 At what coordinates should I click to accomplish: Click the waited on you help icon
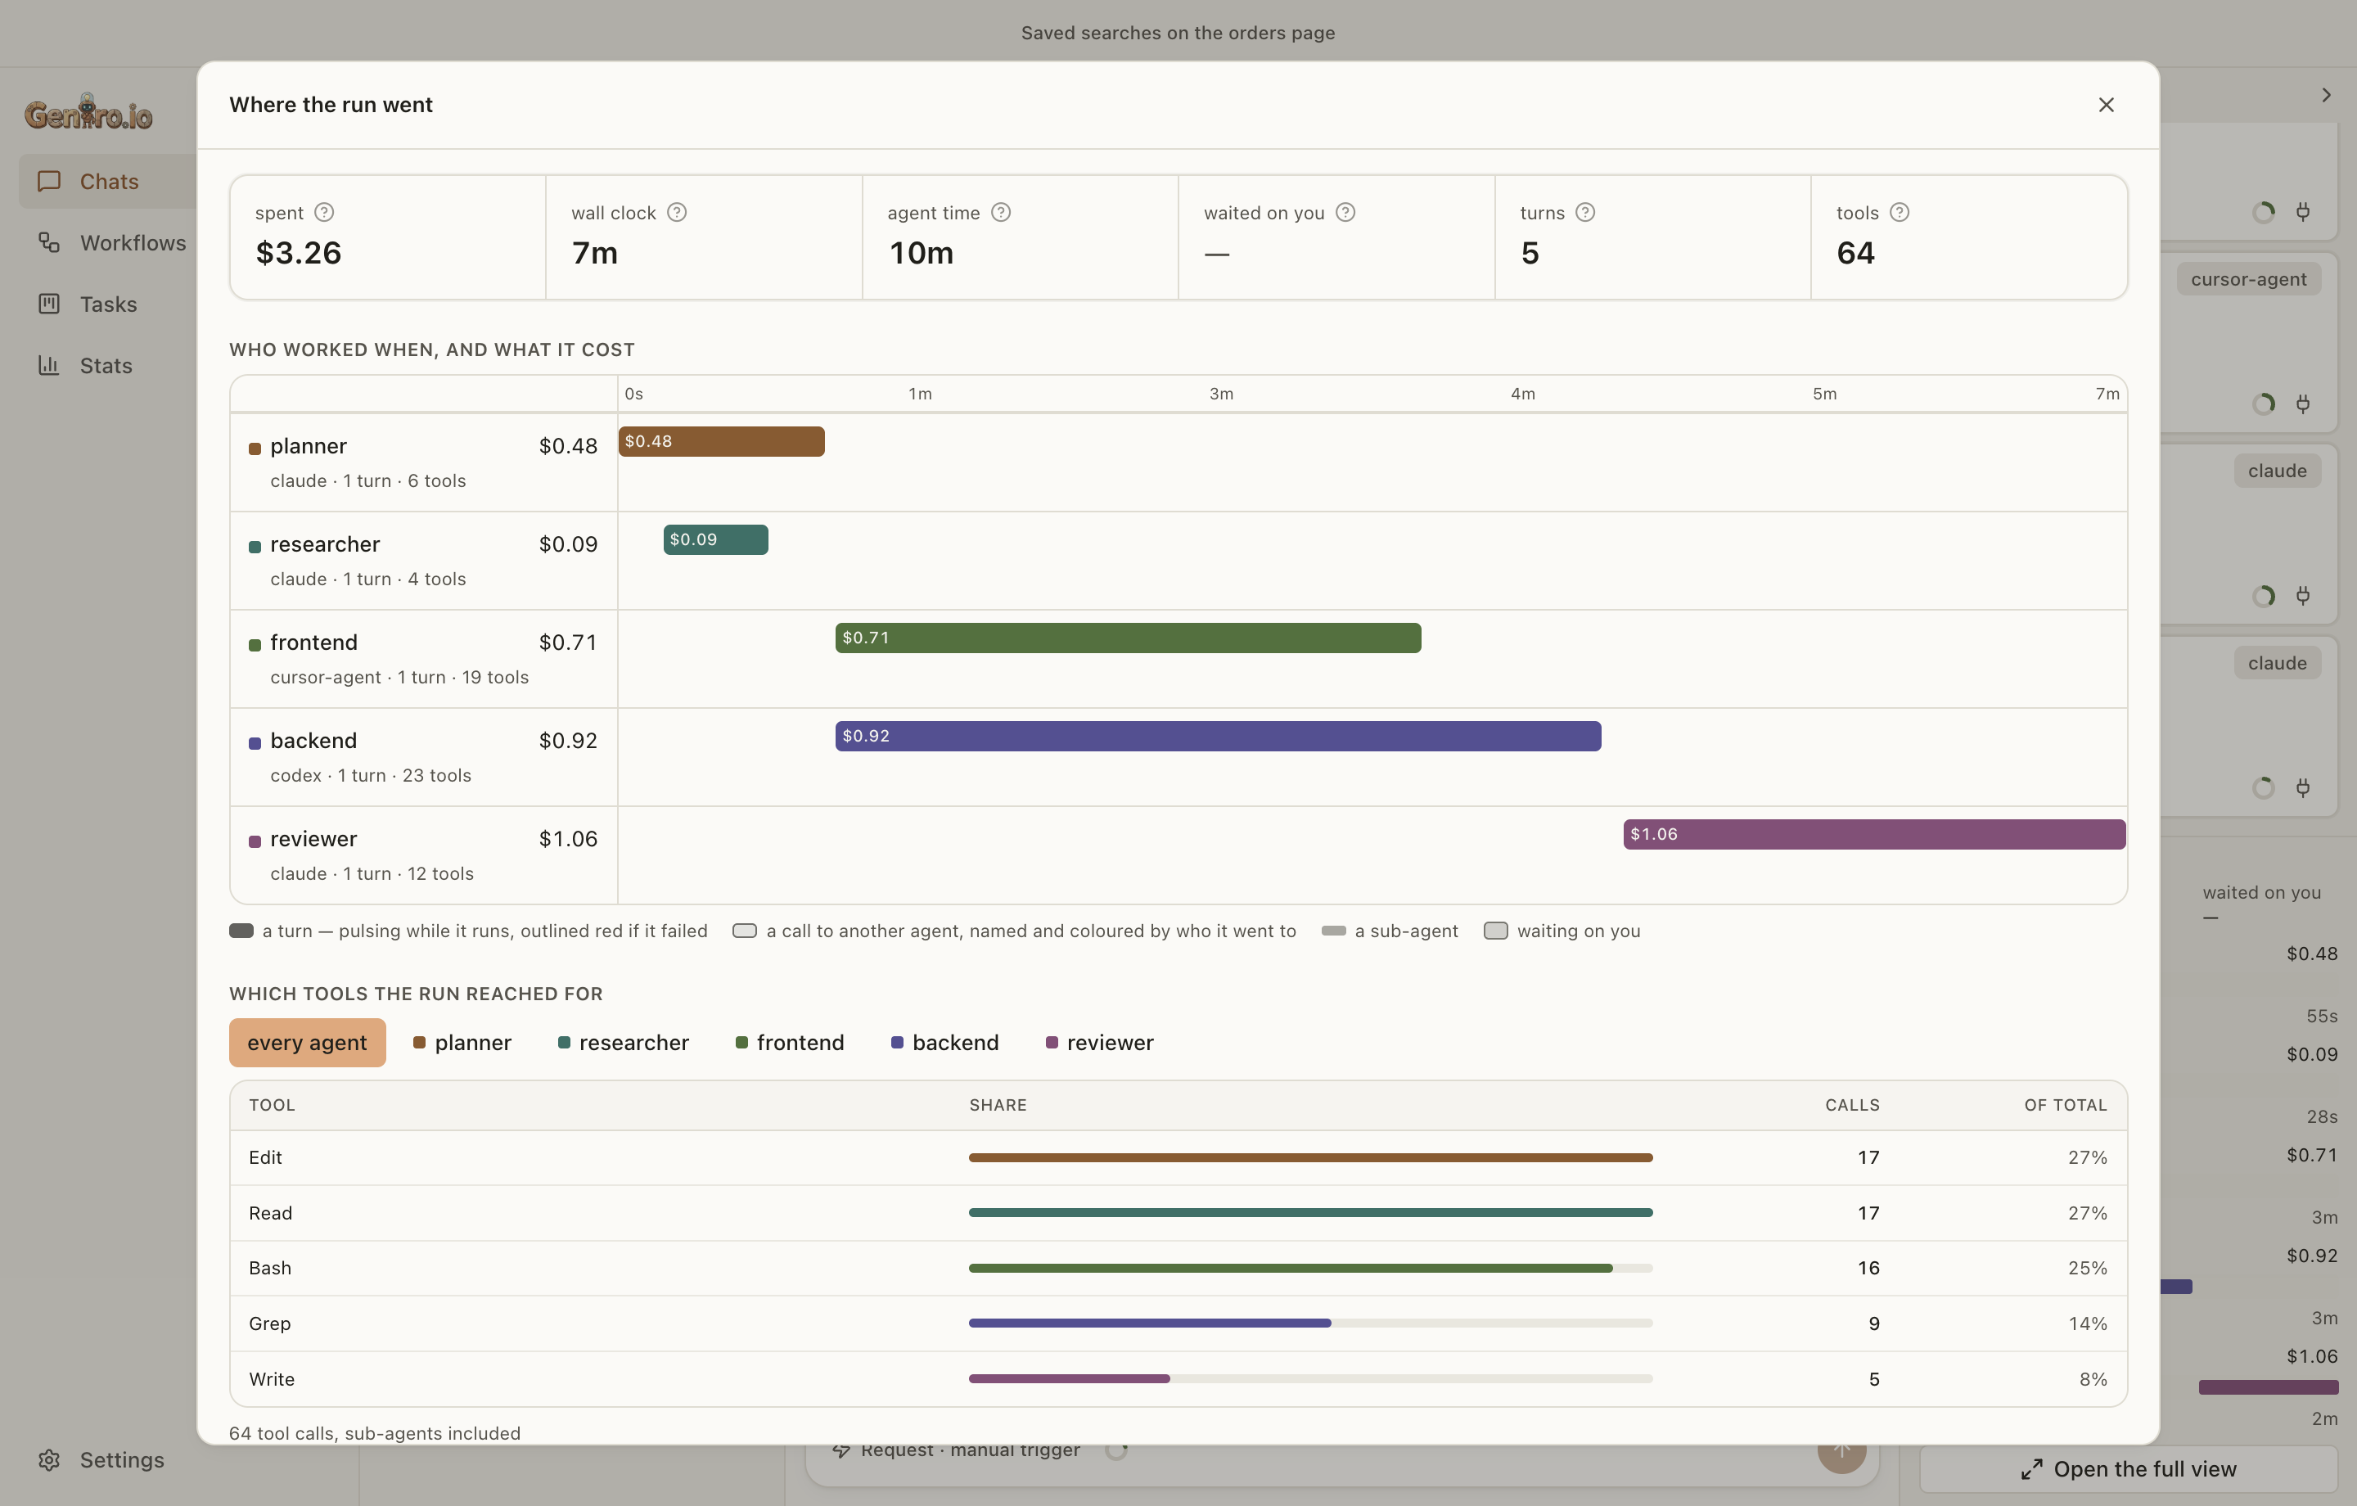pyautogui.click(x=1345, y=213)
